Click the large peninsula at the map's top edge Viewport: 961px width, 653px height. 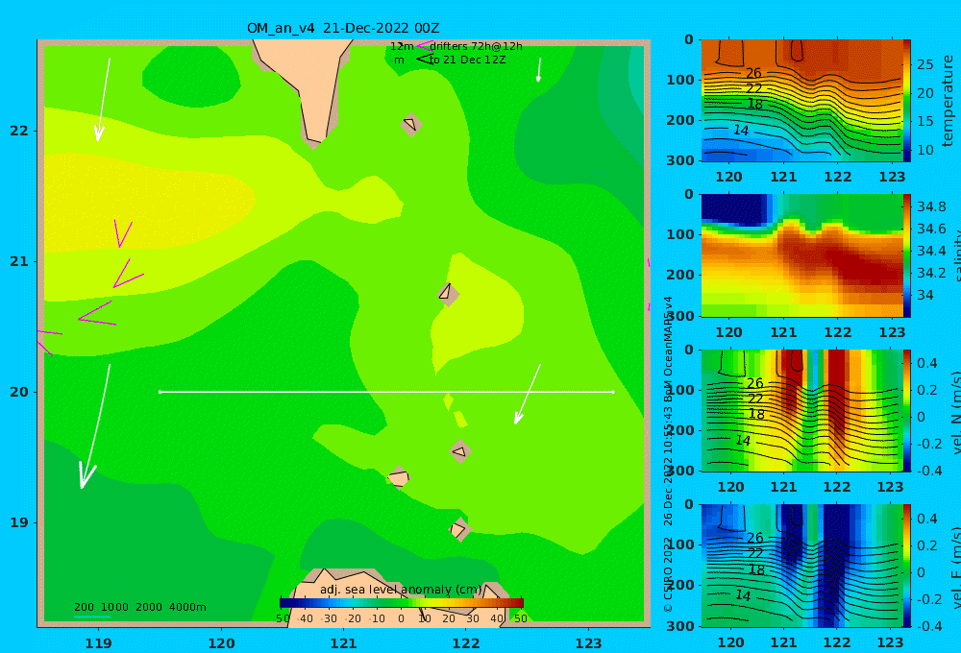point(309,85)
